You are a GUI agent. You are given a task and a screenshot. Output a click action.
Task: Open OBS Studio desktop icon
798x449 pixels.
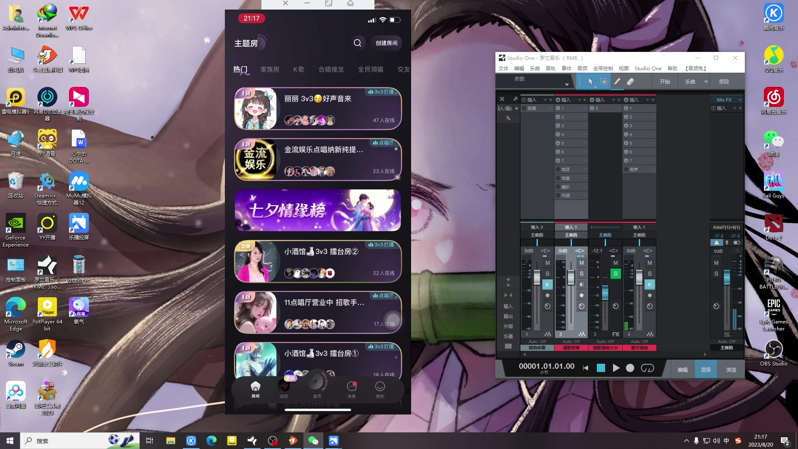(x=773, y=353)
